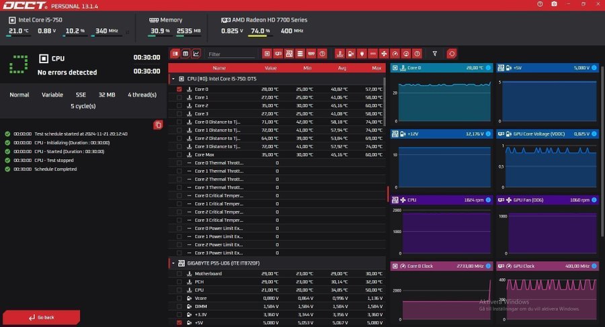
Task: Toggle the motherboard sensor filter icon
Action: coord(289,54)
